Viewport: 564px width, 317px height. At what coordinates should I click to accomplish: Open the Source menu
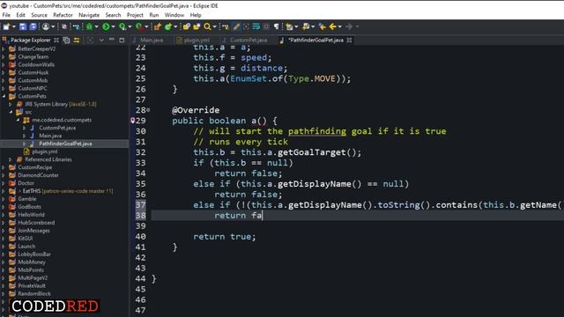tap(39, 15)
